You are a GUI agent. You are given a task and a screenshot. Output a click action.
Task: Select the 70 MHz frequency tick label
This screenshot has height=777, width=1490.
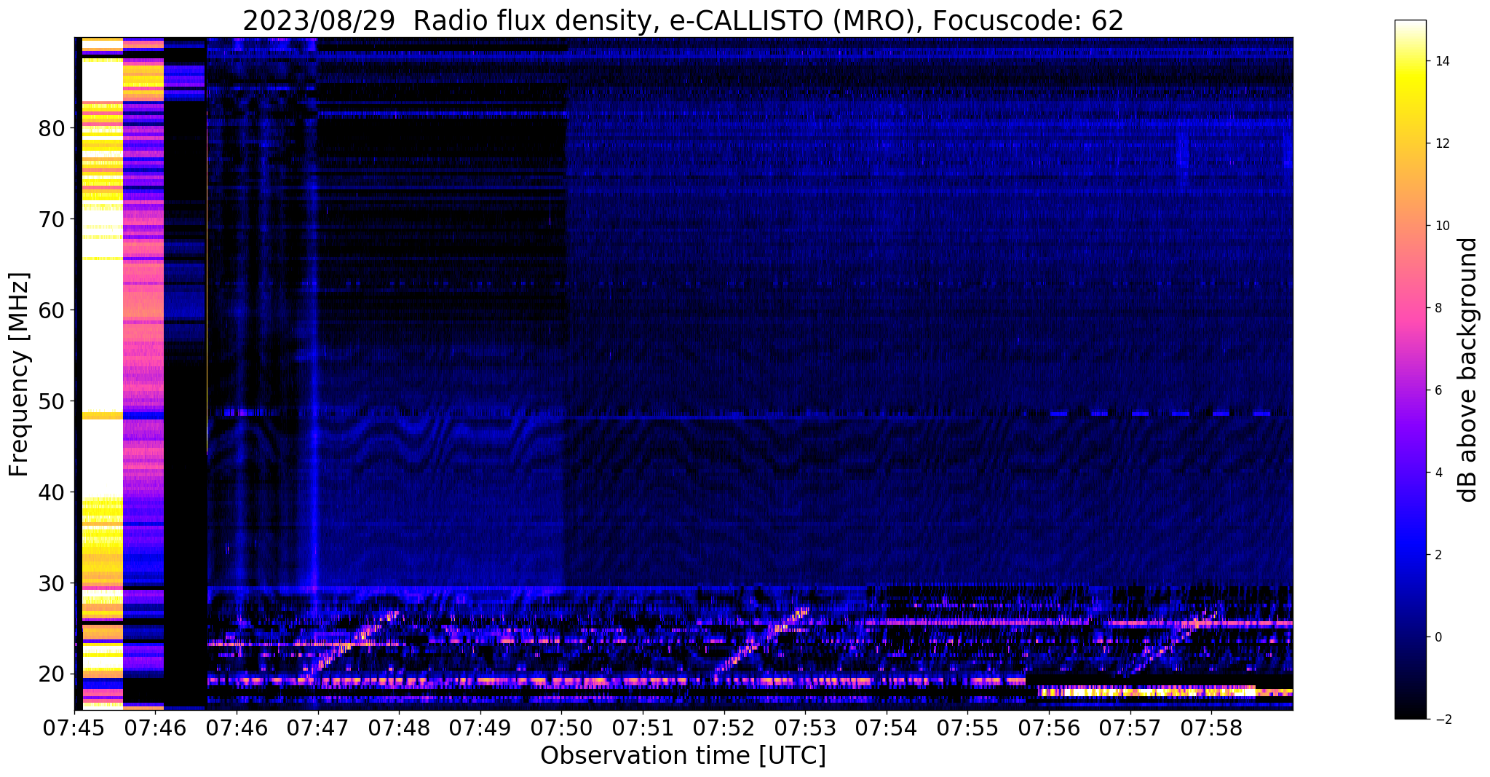point(52,219)
